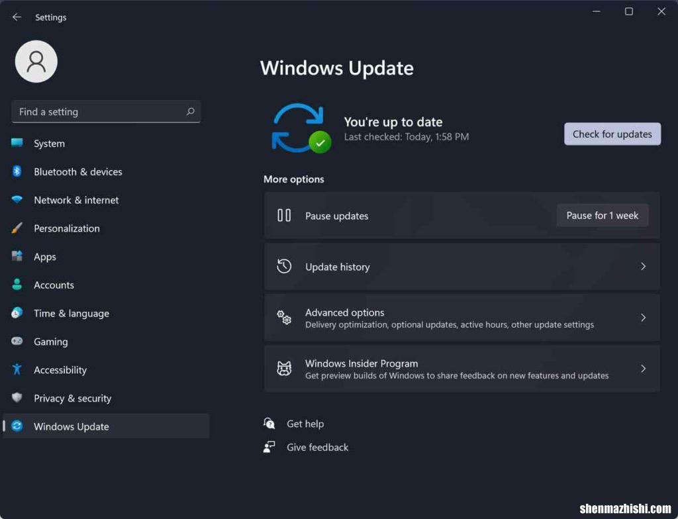Screen dimensions: 678x519
Task: Select Personalization in the sidebar
Action: tap(106, 228)
